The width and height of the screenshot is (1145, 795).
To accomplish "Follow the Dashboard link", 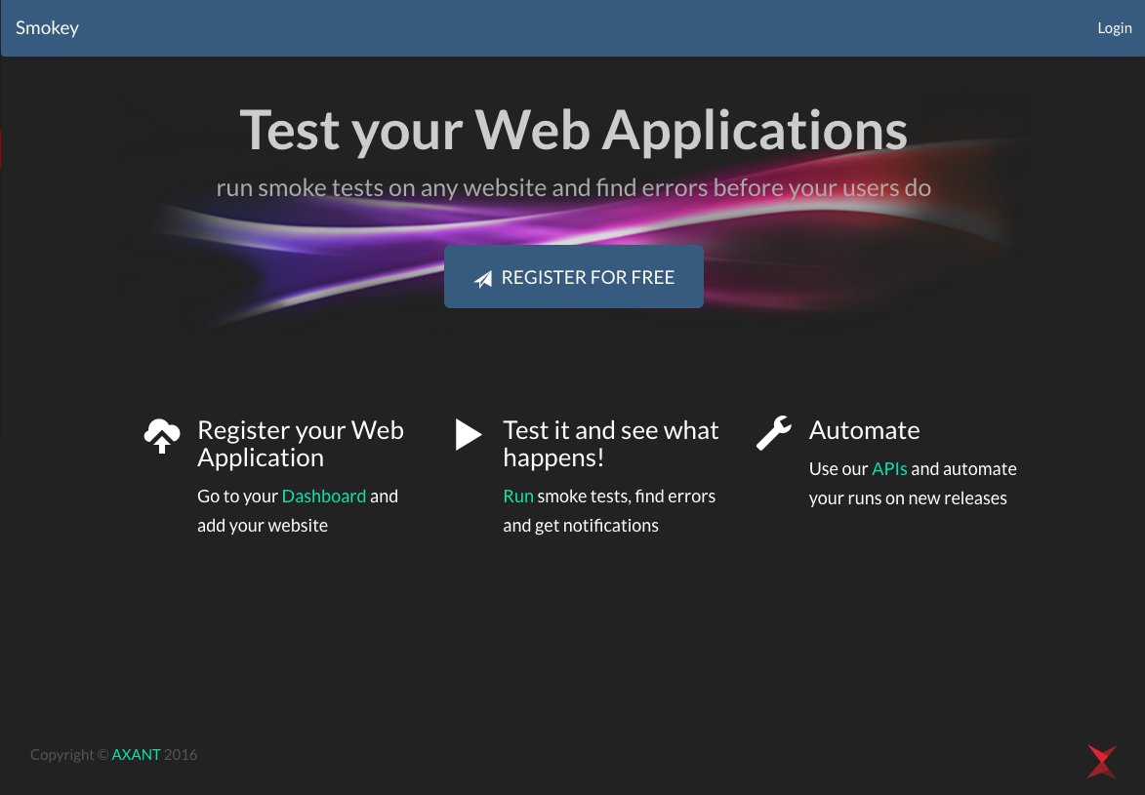I will pyautogui.click(x=323, y=497).
